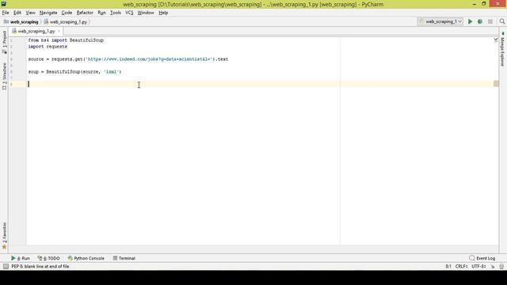Open the Edit menu
The image size is (507, 285).
[x=17, y=13]
